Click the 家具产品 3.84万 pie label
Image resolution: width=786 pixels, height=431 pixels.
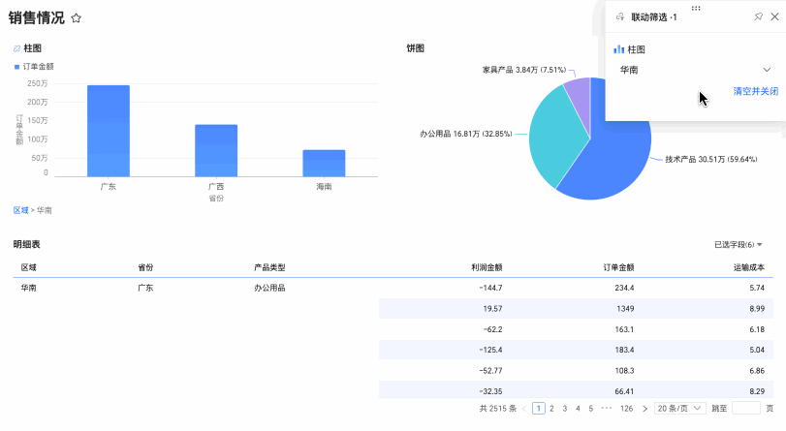523,70
